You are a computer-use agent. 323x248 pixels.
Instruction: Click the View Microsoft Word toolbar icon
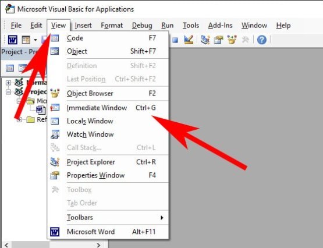tap(13, 40)
